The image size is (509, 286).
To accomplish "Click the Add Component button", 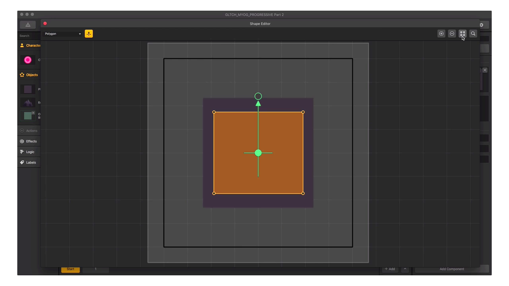I will point(452,269).
